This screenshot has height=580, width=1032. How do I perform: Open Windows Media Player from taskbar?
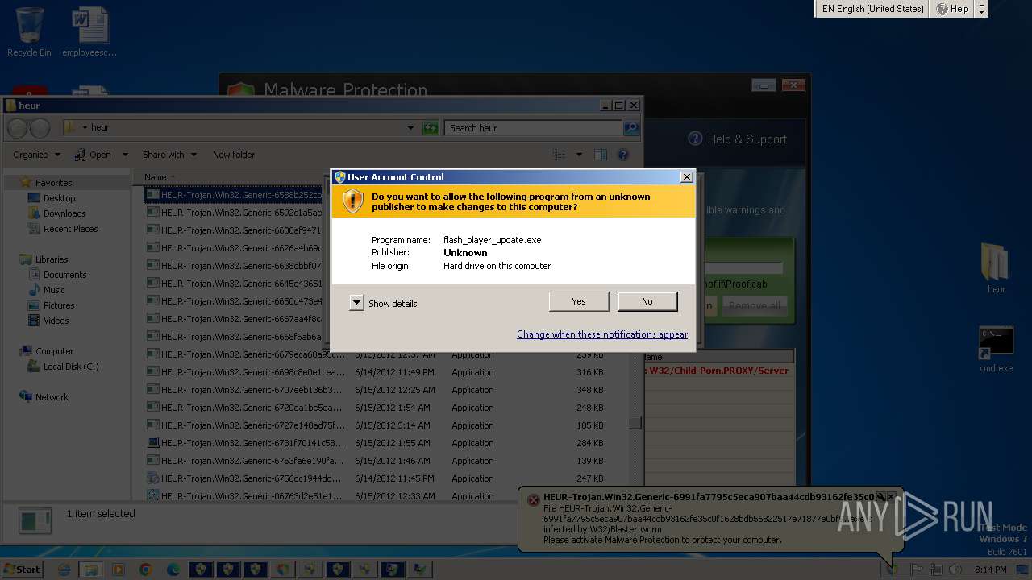pos(119,570)
